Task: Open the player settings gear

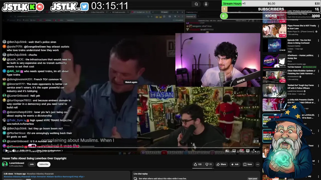Action: click(x=241, y=151)
